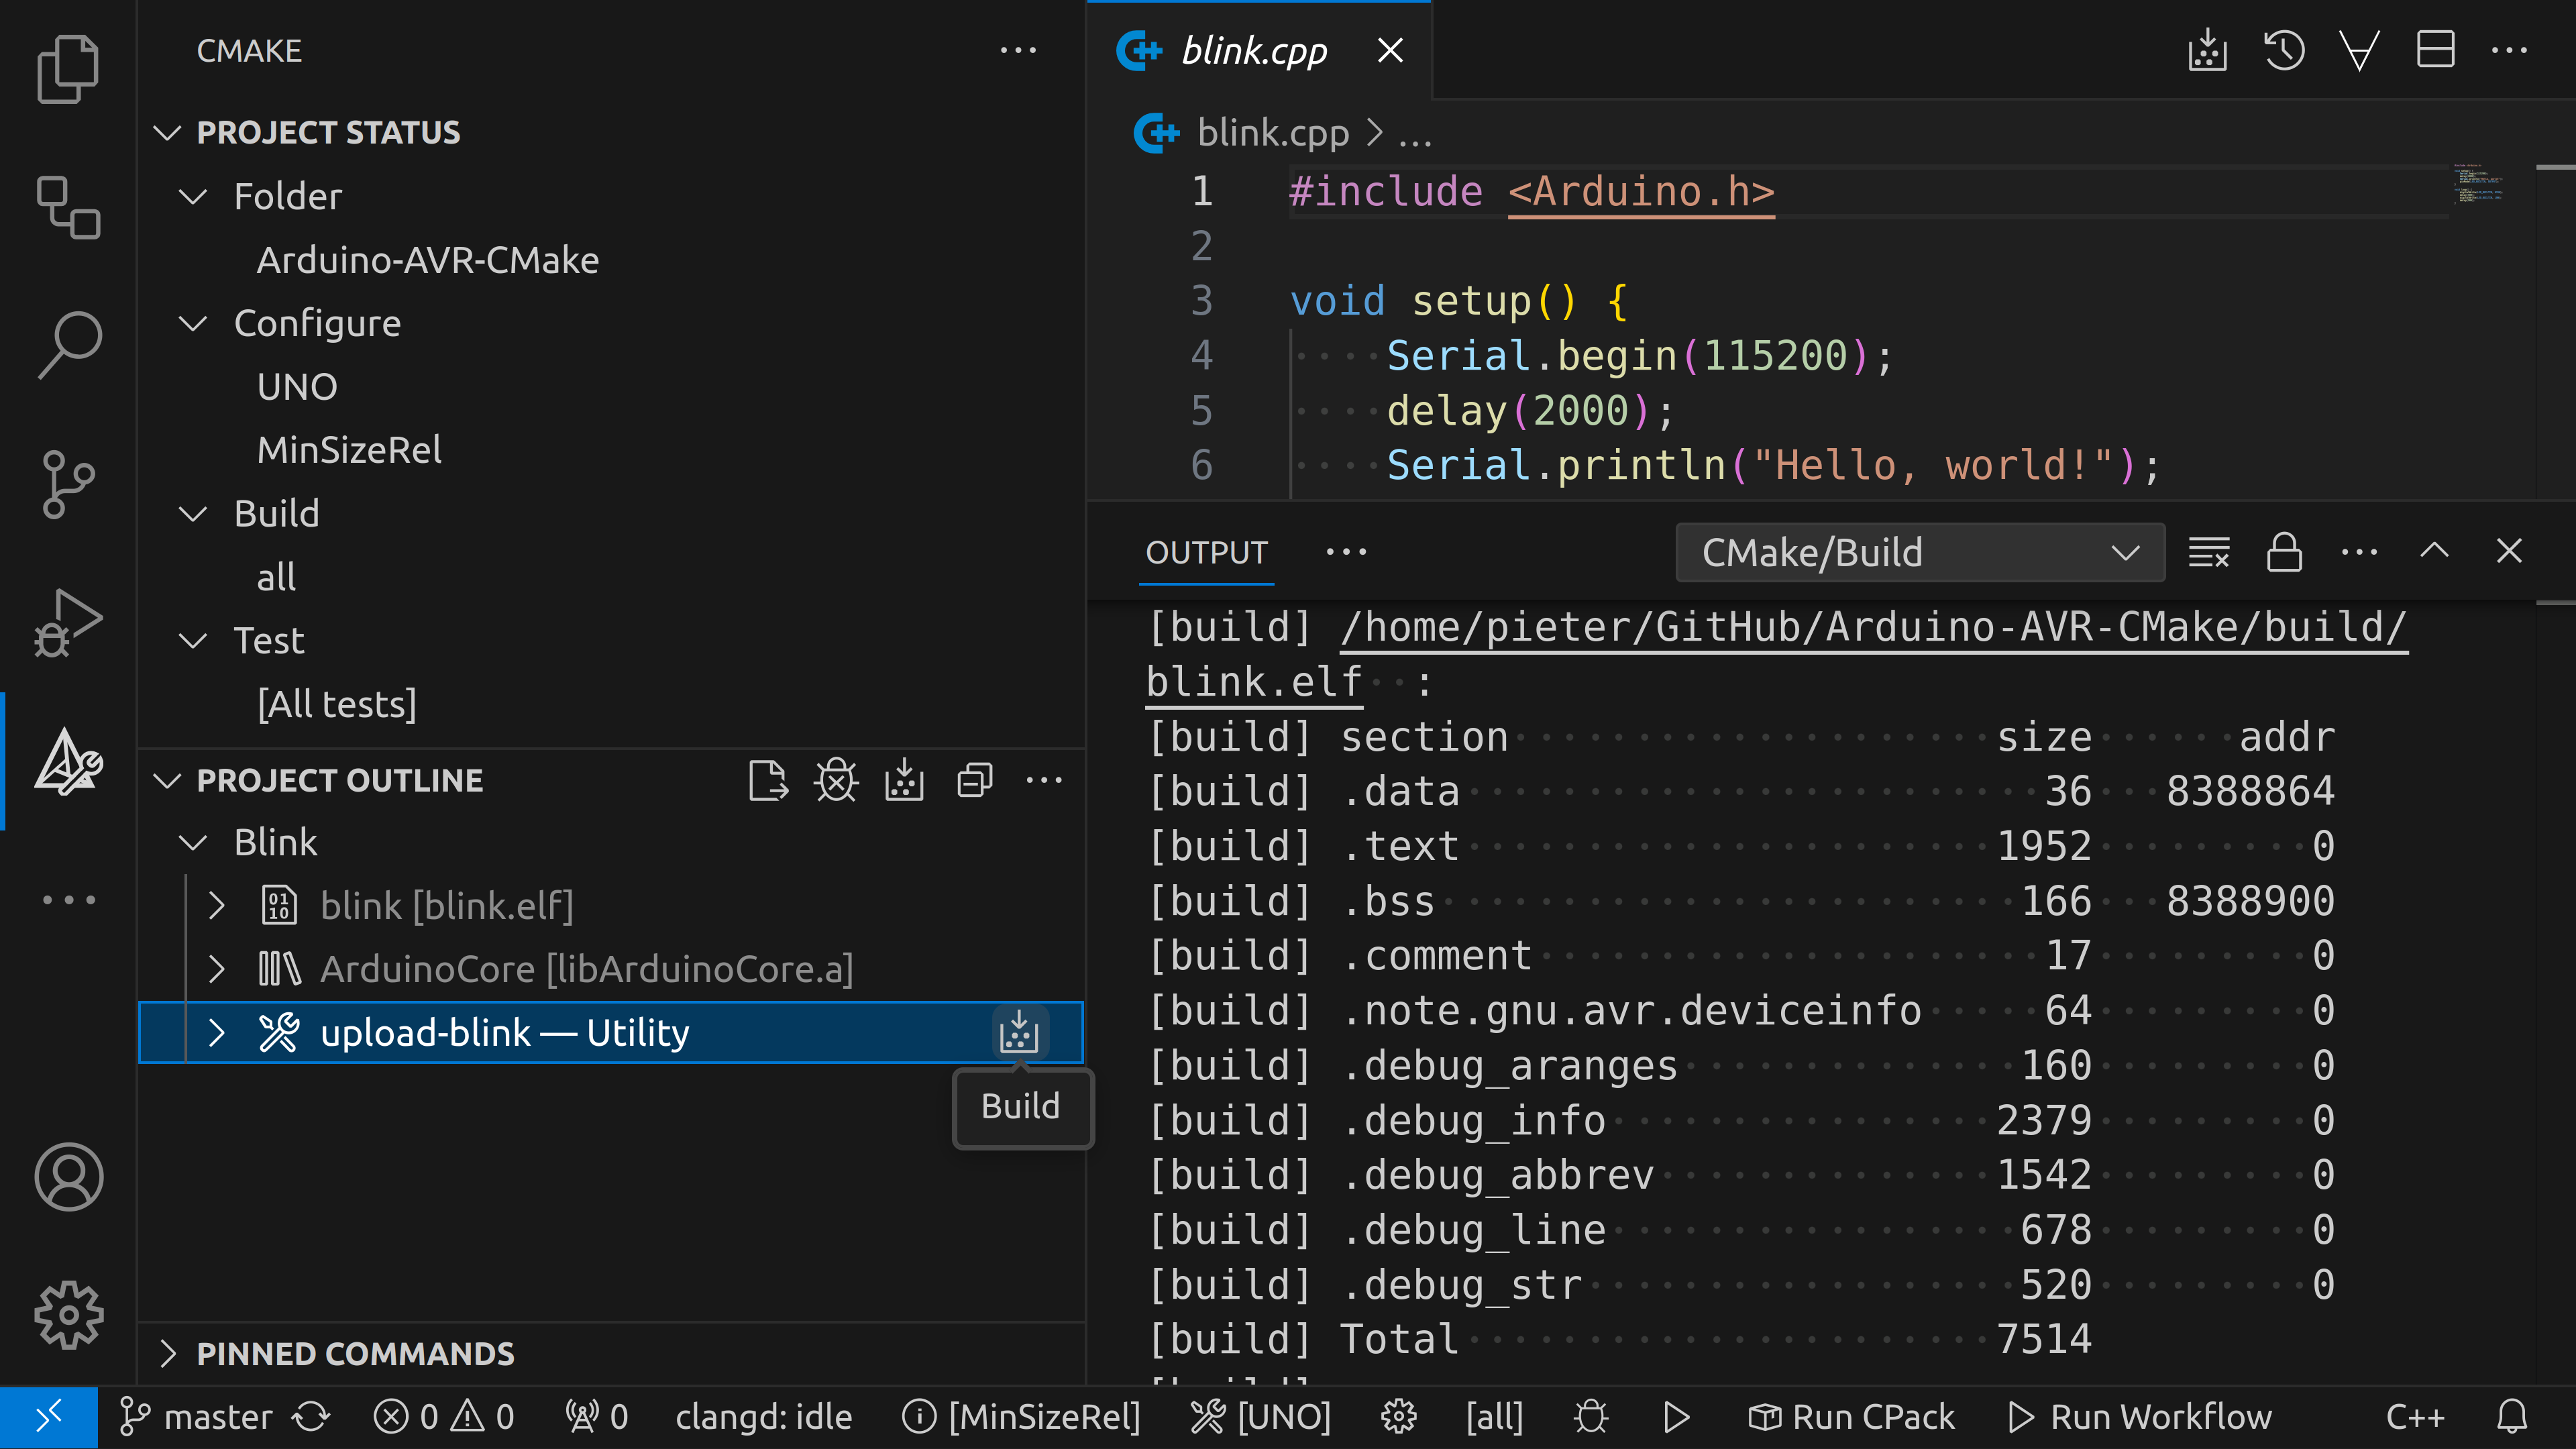Select the OUTPUT panel tab
The height and width of the screenshot is (1449, 2576).
pos(1206,552)
